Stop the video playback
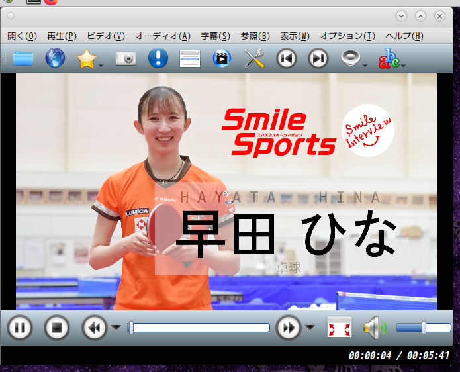 tap(57, 328)
